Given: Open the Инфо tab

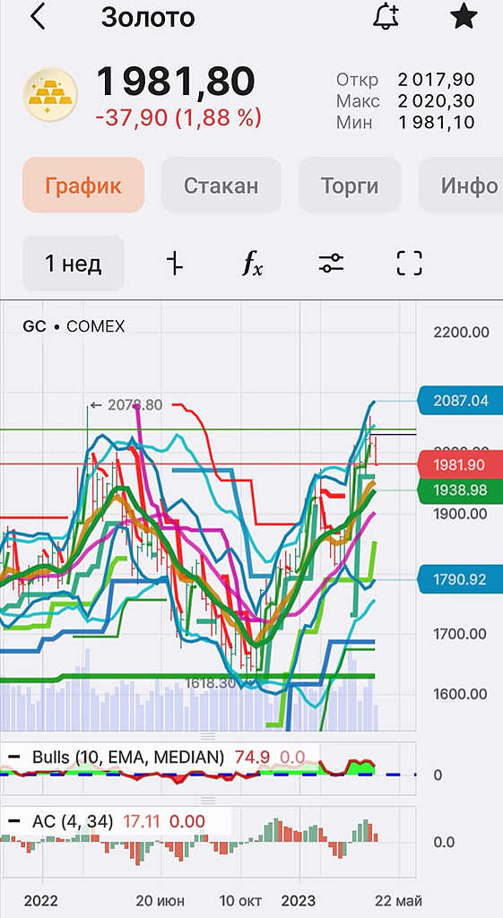Looking at the screenshot, I should 461,185.
